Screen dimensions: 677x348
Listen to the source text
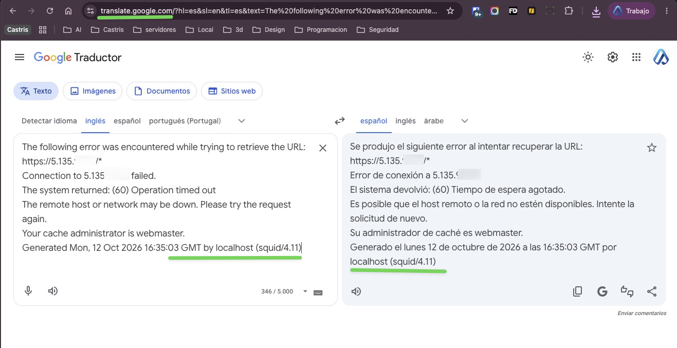53,291
